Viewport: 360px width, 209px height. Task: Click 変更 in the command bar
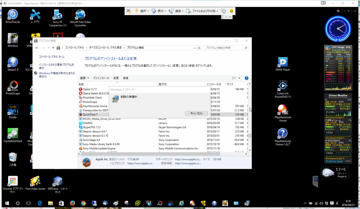116,78
